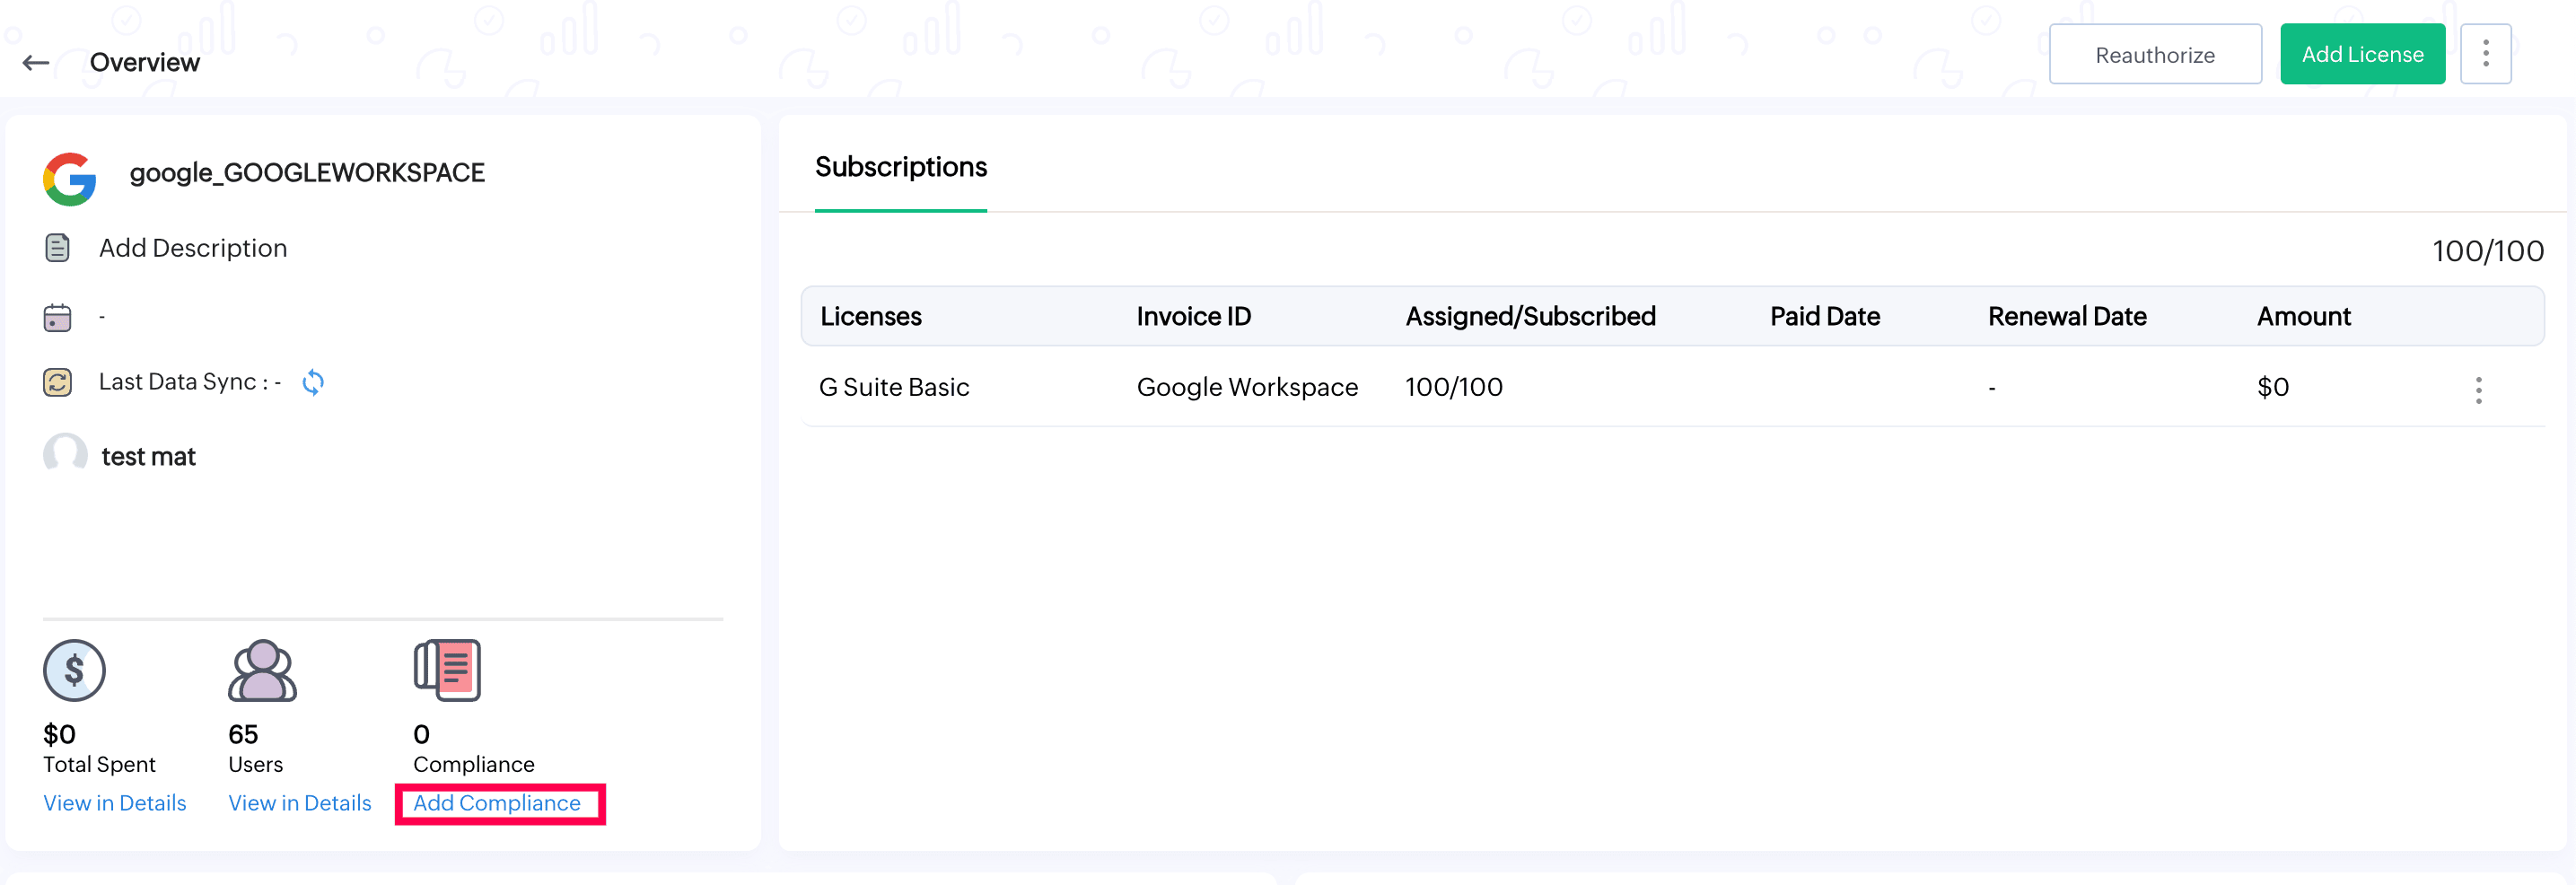The image size is (2576, 885).
Task: Click the Google logo icon
Action: click(x=70, y=178)
